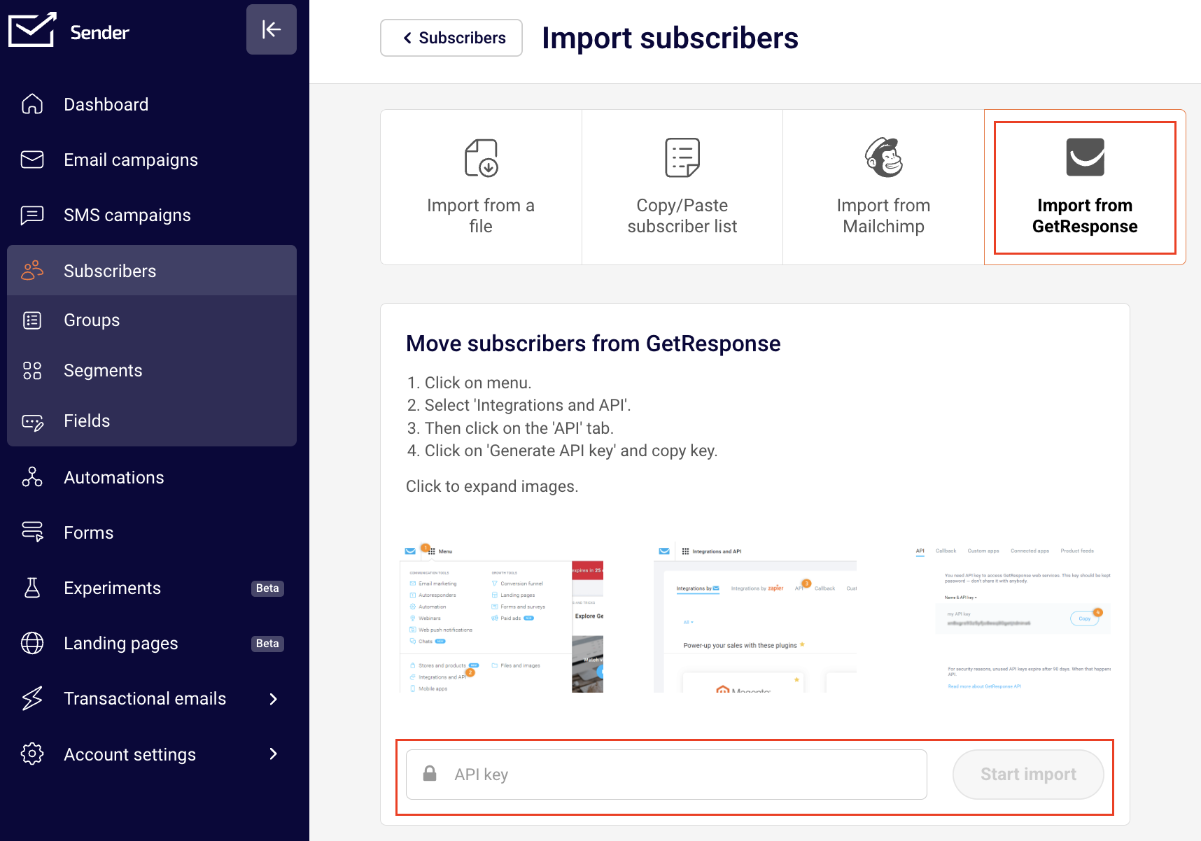Select the Import from a file option
This screenshot has width=1201, height=841.
pyautogui.click(x=481, y=188)
